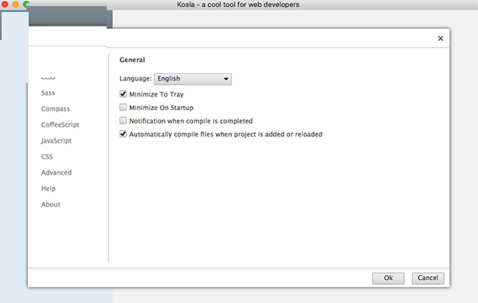Go to the CSS settings section
The height and width of the screenshot is (303, 478).
47,156
